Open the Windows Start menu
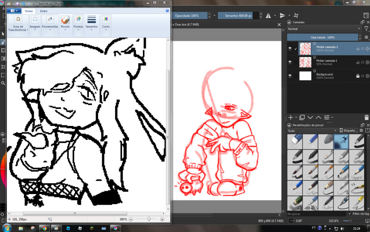The image size is (370, 232). point(7,228)
